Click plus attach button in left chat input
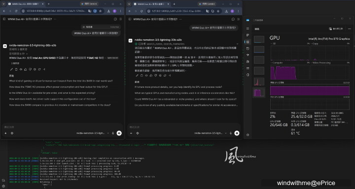 5,133
